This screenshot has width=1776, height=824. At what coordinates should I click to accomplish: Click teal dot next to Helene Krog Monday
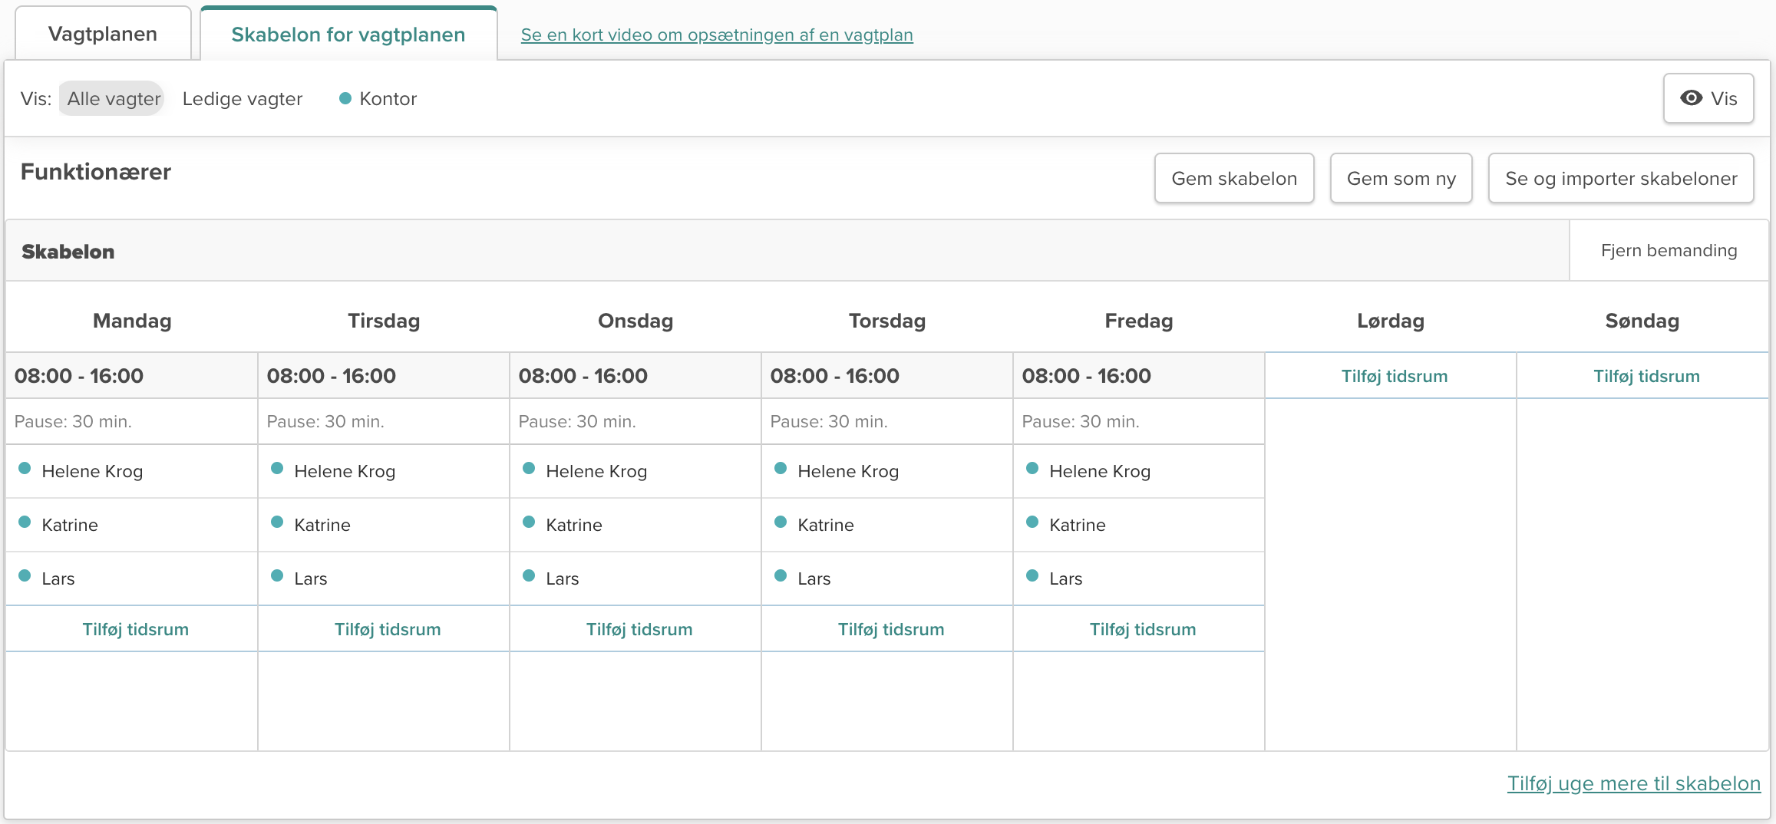(25, 469)
